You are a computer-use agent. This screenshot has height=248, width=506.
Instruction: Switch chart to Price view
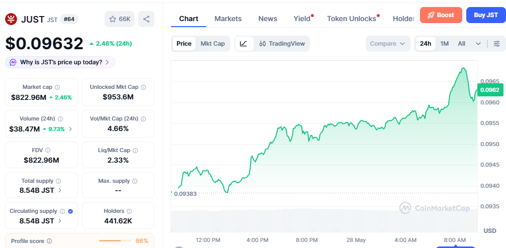[184, 44]
